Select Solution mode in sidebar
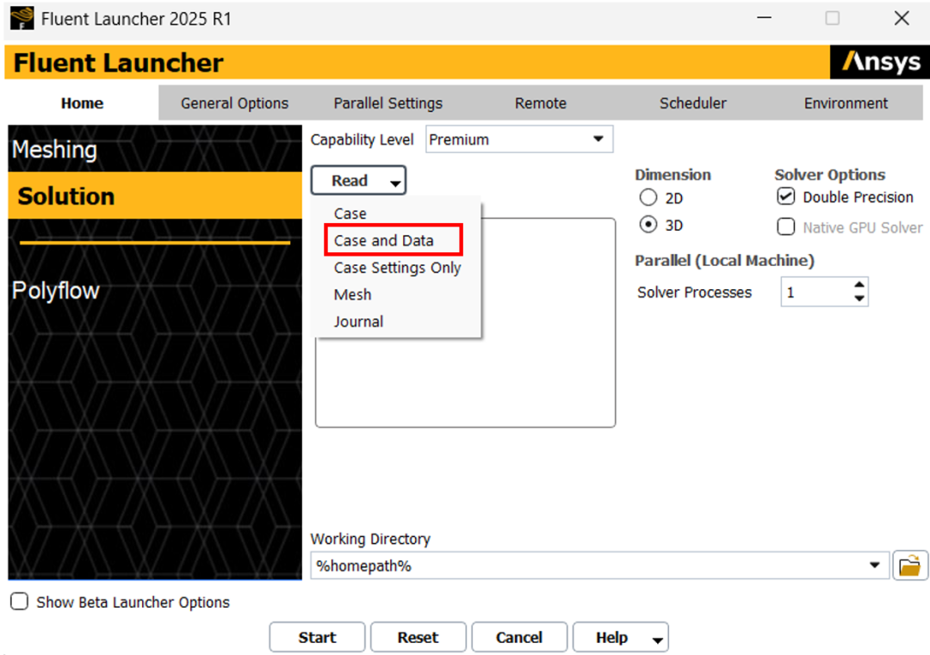 tap(155, 195)
